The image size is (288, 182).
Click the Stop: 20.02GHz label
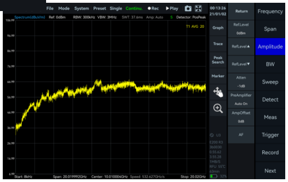click(193, 176)
